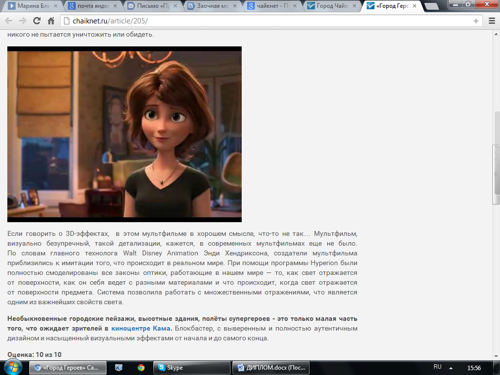Screen dimensions: 500x375
Task: Bookmark page with the plus icon in address bar
Action: [476, 21]
